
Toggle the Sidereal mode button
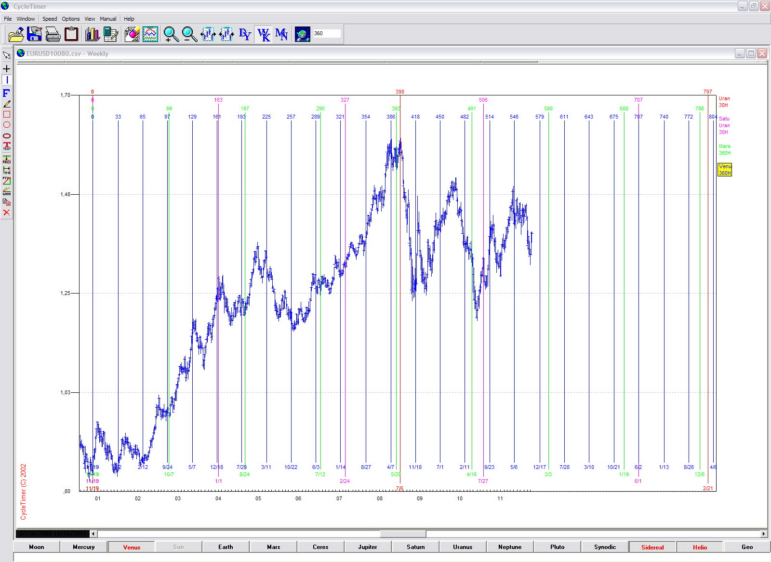(652, 547)
